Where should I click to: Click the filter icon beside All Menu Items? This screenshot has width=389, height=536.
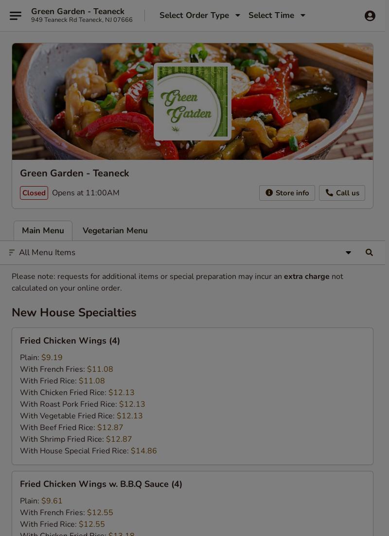pos(12,252)
